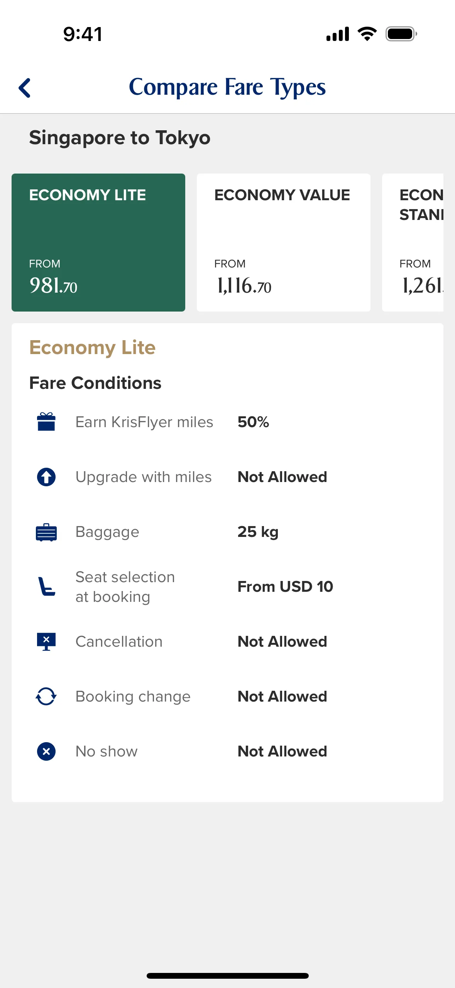The image size is (455, 988).
Task: Tap the Singapore to Tokyo route heading
Action: pyautogui.click(x=120, y=138)
